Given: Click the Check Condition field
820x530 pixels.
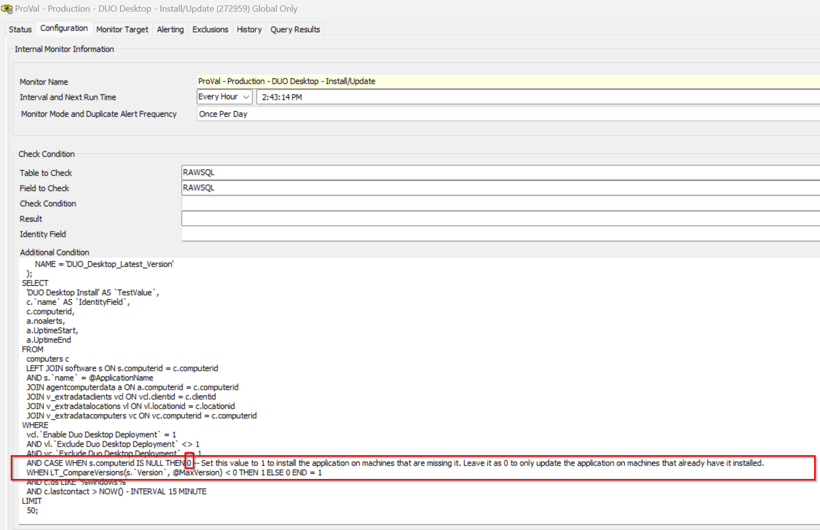Looking at the screenshot, I should [x=501, y=203].
